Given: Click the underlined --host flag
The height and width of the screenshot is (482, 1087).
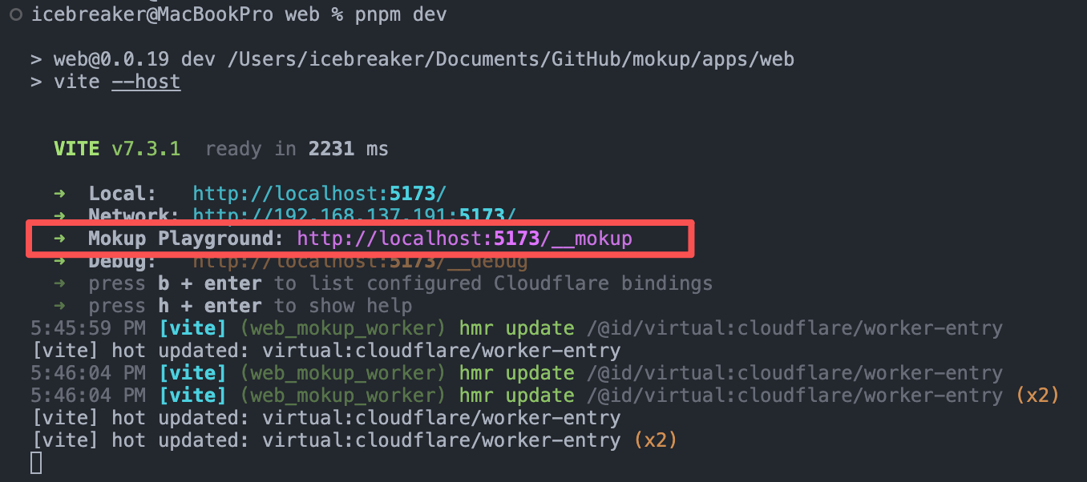Looking at the screenshot, I should point(145,81).
